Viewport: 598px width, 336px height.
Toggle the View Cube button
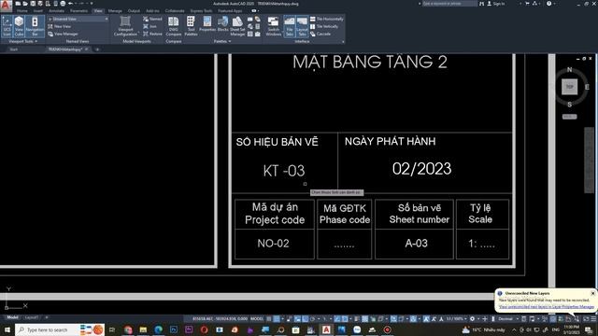(19, 26)
